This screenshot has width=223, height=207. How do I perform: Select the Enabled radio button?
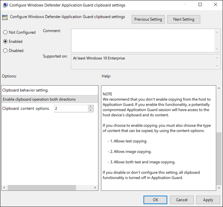click(5, 41)
